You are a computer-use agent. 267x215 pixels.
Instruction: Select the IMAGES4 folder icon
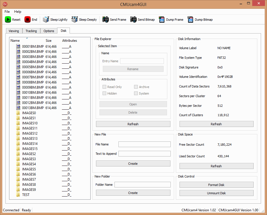click(18, 164)
